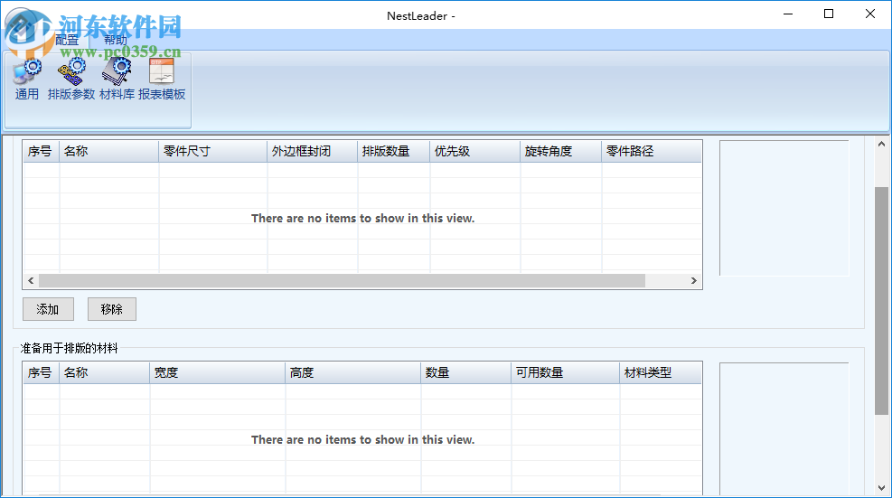Image resolution: width=892 pixels, height=498 pixels.
Task: Click the 排版数量 column header
Action: pos(394,152)
